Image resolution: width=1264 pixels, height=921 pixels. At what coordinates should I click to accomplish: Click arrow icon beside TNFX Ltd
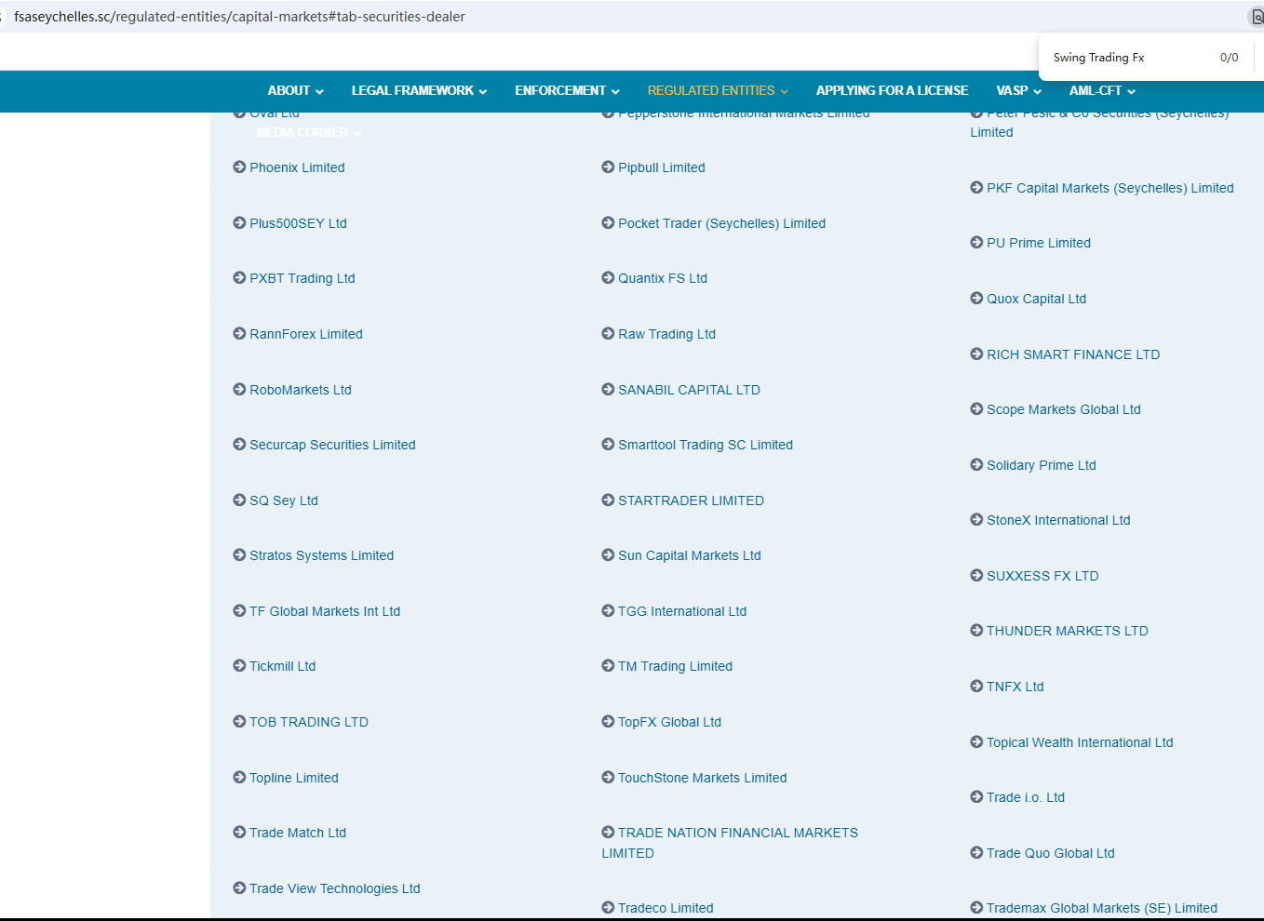point(976,687)
